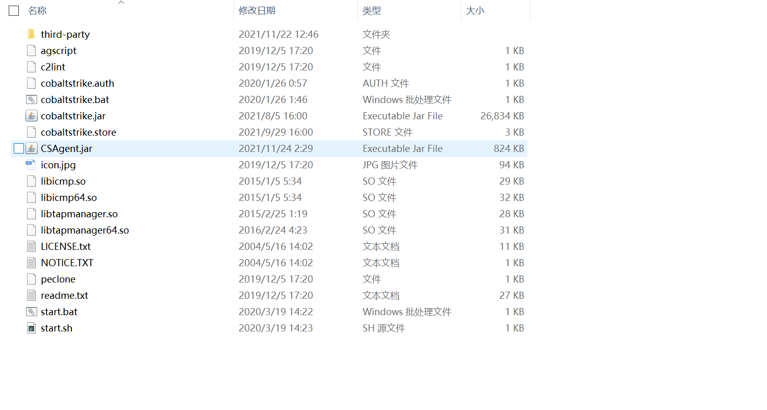Select the libicmp64.so file name
The image size is (767, 410).
tap(69, 197)
